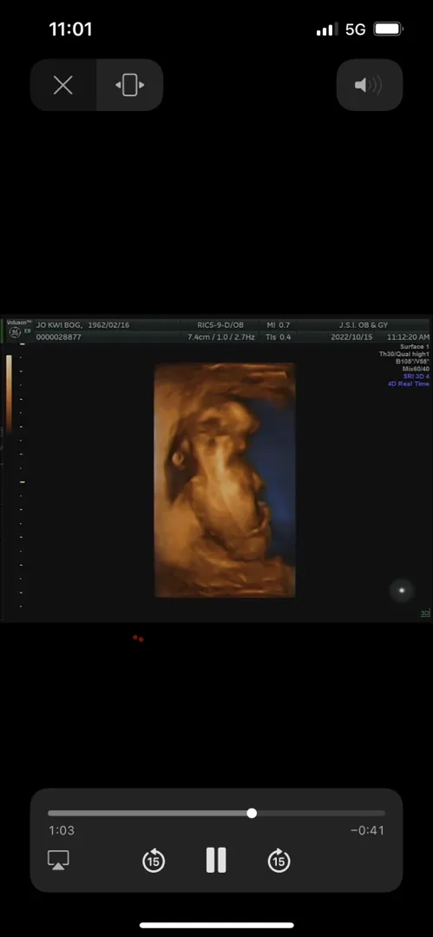
Task: Tap the cellular signal bars icon
Action: pos(326,29)
